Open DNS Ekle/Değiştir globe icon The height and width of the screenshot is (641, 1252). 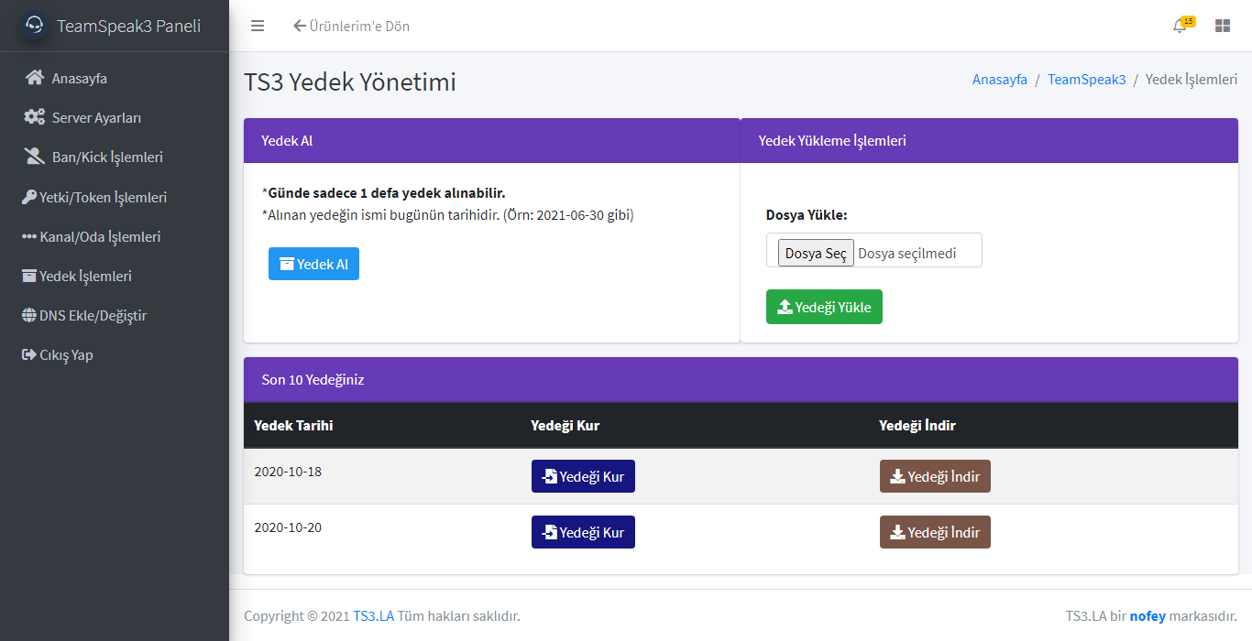(29, 315)
